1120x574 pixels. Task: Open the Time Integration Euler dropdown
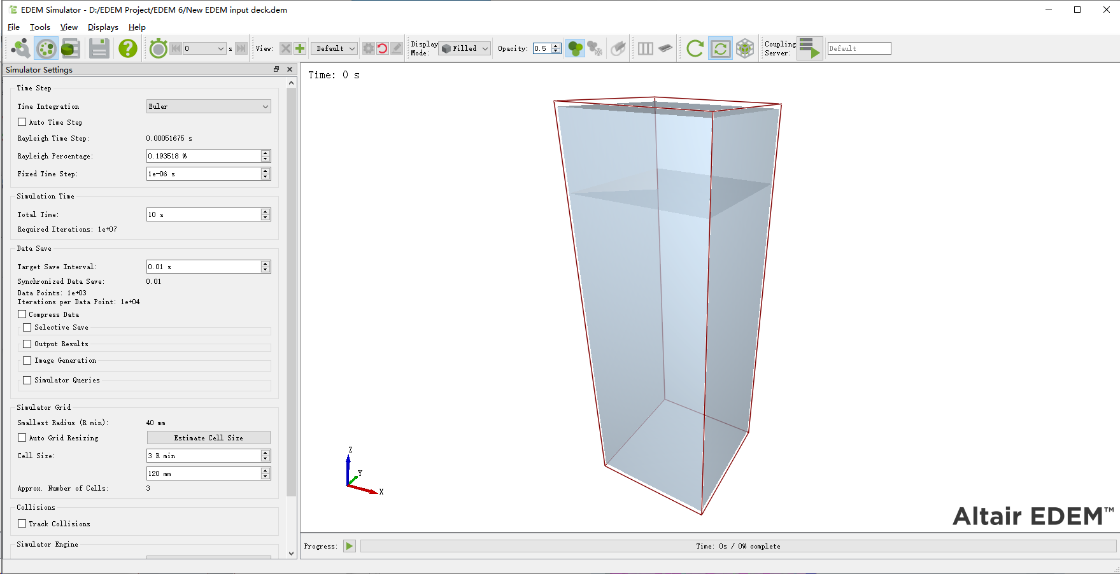208,107
